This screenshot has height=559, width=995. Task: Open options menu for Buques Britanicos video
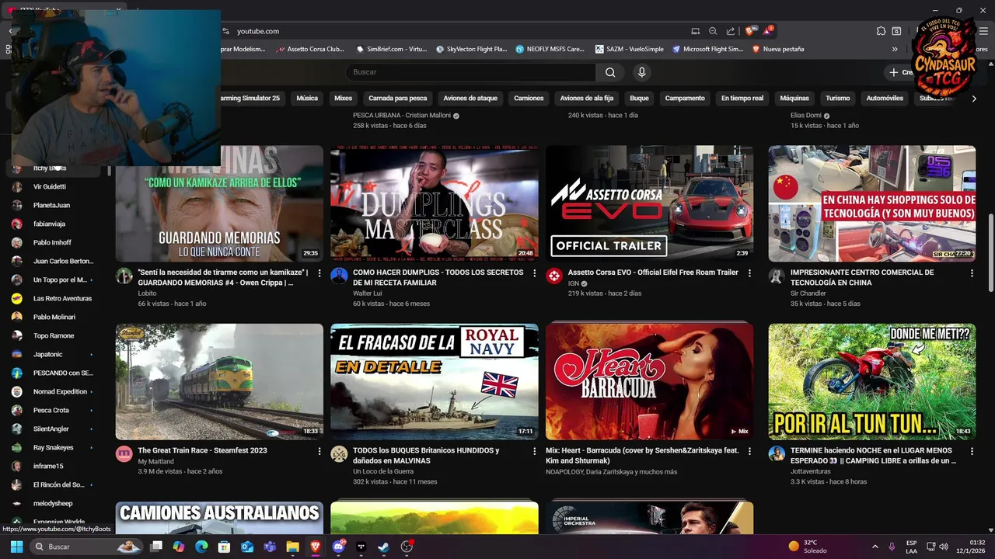534,451
